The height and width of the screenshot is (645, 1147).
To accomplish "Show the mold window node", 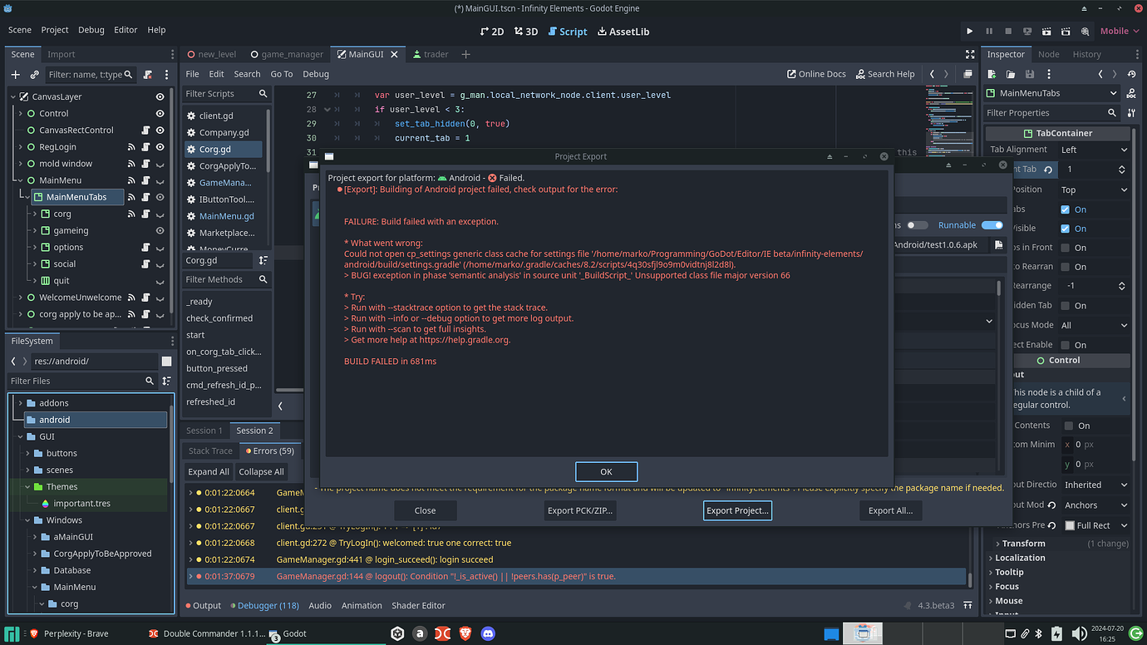I will (160, 164).
